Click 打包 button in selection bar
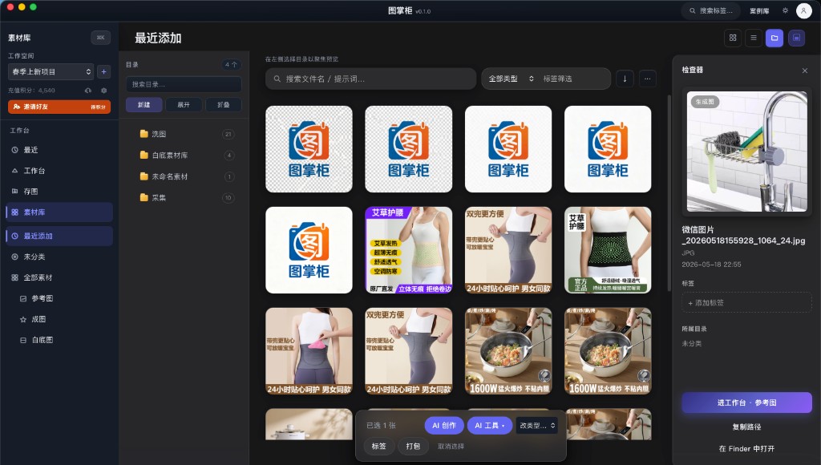This screenshot has width=821, height=465. (413, 446)
